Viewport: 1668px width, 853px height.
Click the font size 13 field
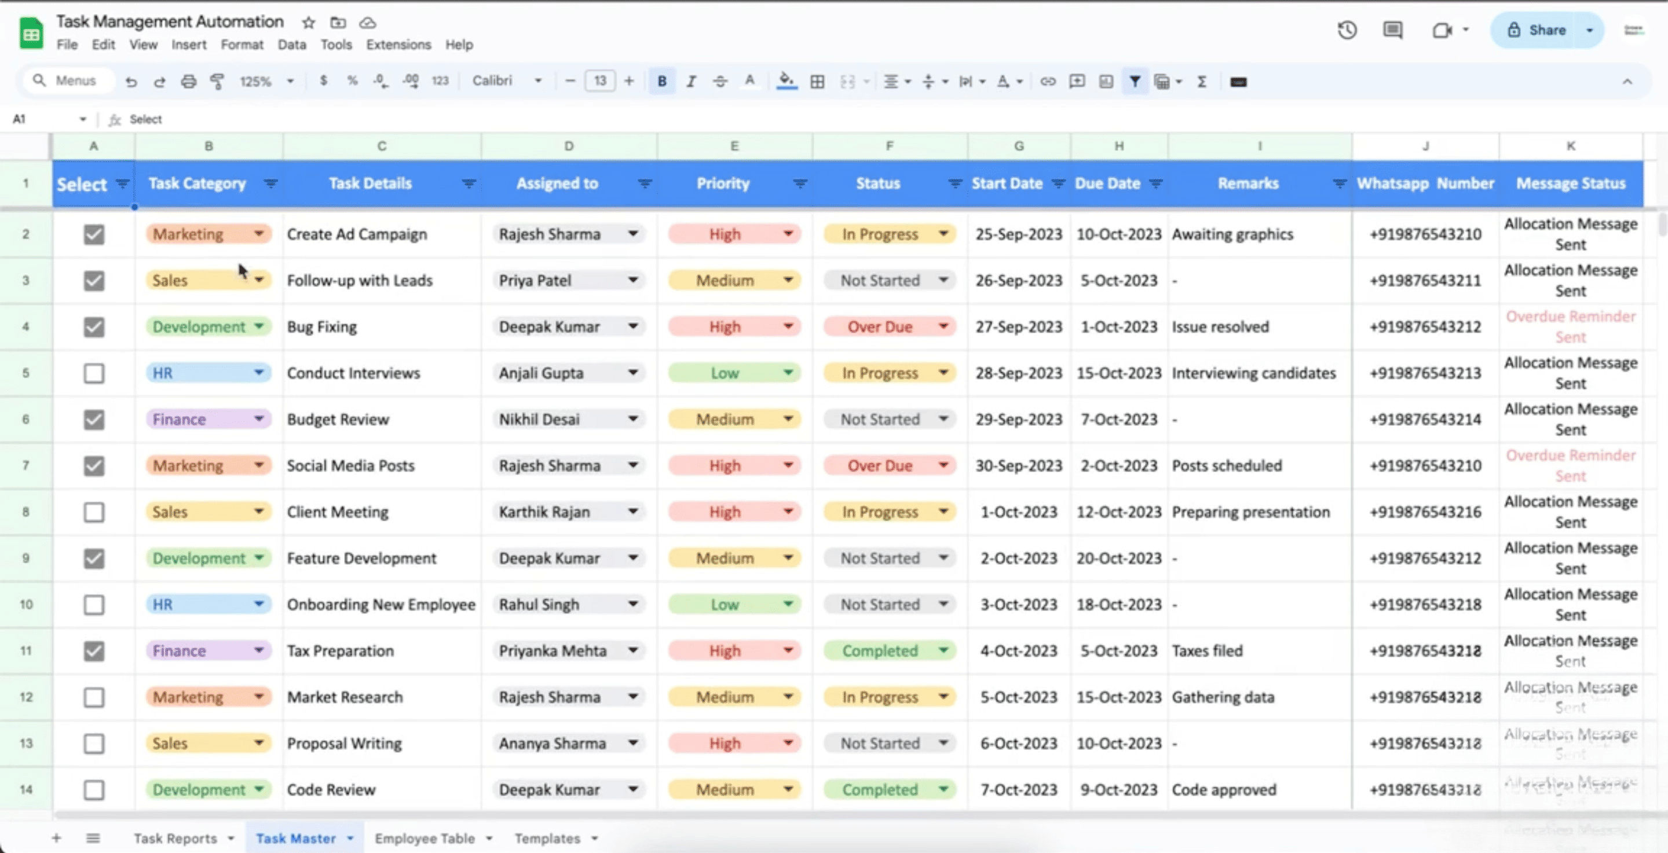point(599,81)
